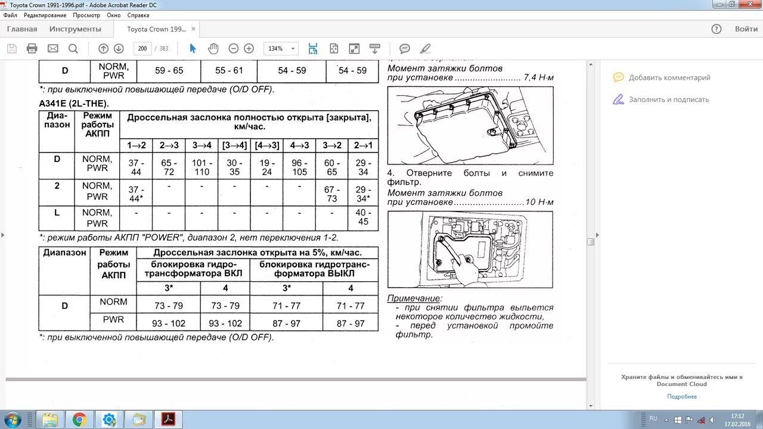Add a sticky note comment icon
The image size is (763, 429).
(405, 48)
